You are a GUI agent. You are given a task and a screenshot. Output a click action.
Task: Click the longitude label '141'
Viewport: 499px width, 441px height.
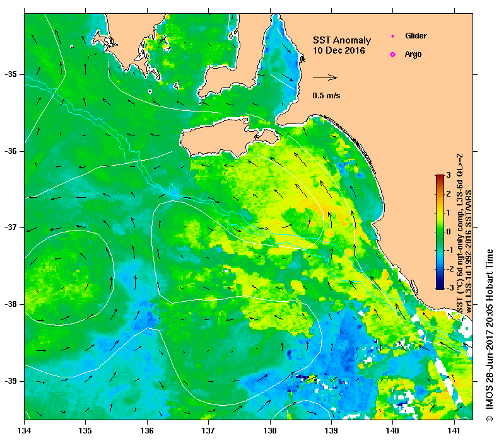tap(454, 430)
